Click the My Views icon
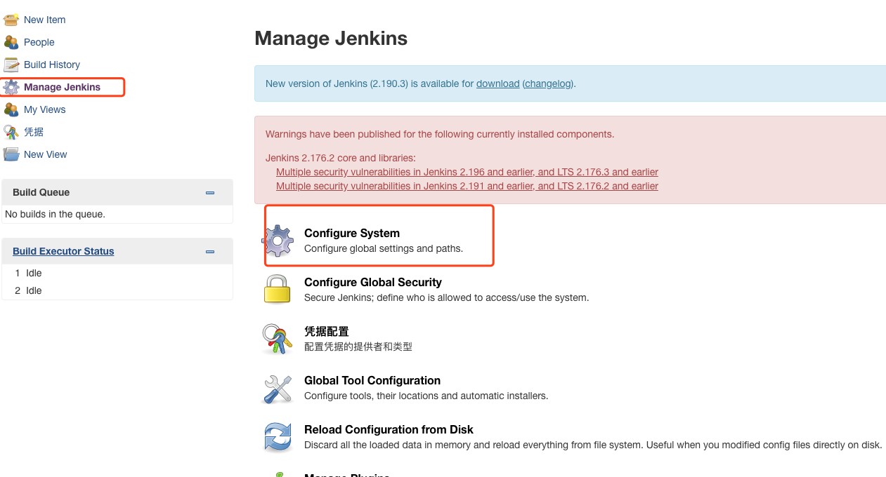886x477 pixels. [11, 109]
